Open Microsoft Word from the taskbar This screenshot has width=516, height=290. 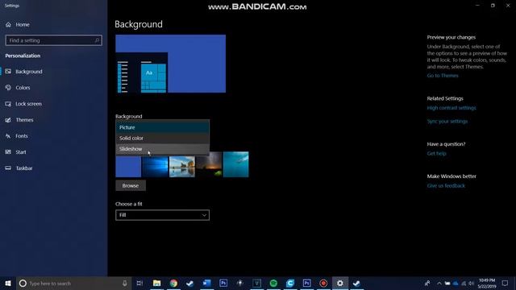(x=206, y=283)
